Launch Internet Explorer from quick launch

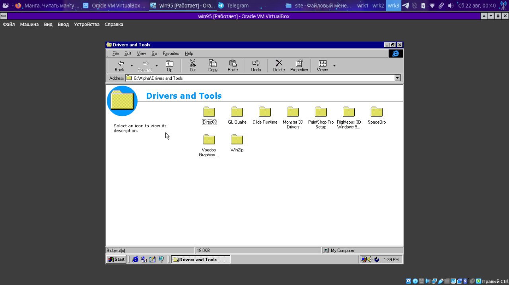point(135,259)
